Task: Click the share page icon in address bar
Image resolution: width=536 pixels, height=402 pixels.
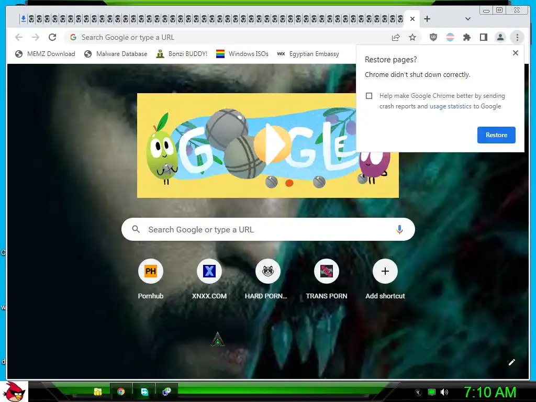Action: click(x=396, y=37)
